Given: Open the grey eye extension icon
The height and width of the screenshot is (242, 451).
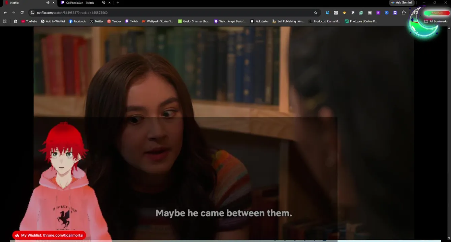Looking at the screenshot, I should click(336, 13).
